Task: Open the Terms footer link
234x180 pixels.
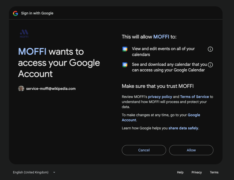Action: click(214, 172)
